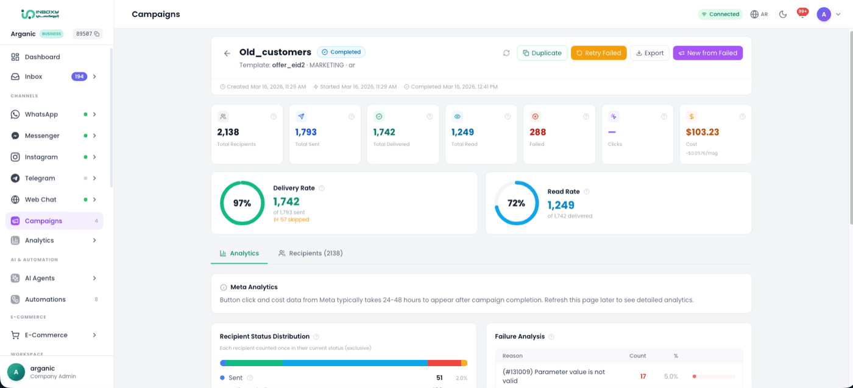The image size is (853, 388).
Task: Switch to the Recipients (2138) tab
Action: tap(310, 253)
